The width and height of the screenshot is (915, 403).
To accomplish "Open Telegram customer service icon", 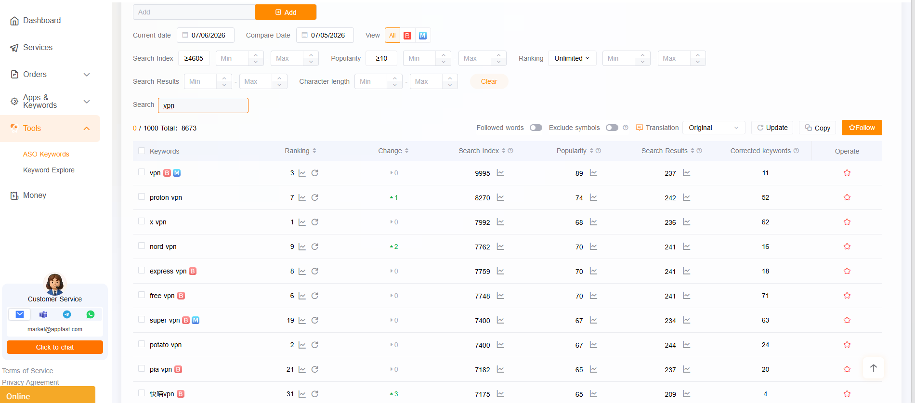I will click(x=67, y=314).
